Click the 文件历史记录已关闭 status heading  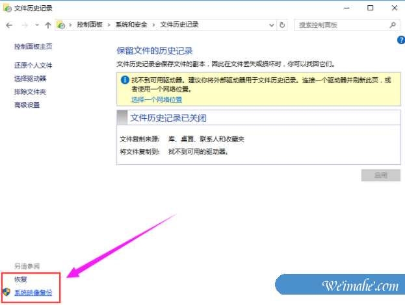pyautogui.click(x=168, y=118)
